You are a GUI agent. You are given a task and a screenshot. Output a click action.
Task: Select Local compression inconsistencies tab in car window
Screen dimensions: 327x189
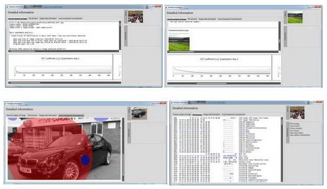71,115
